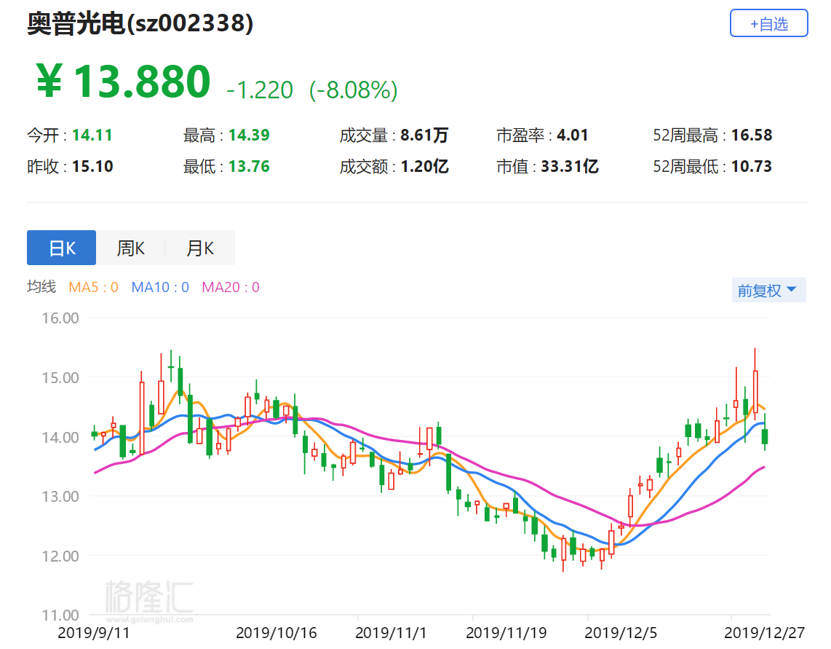
Task: Click 52周最低 value 10.73
Action: pyautogui.click(x=752, y=167)
